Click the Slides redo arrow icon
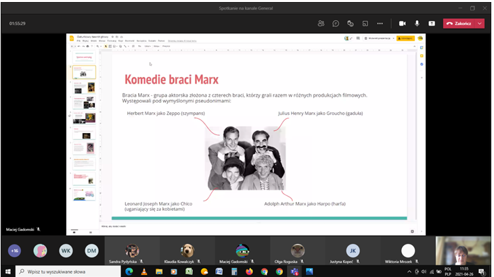Viewport: 494px width, 277px height. 83,46
